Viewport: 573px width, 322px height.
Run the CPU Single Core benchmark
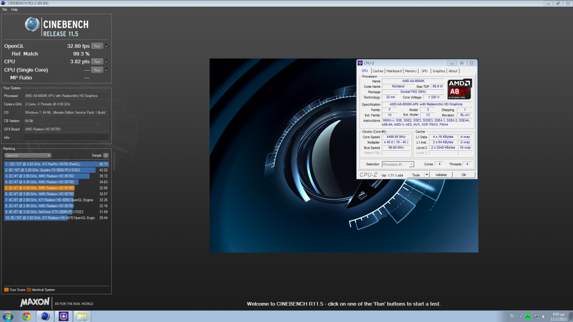pyautogui.click(x=97, y=70)
